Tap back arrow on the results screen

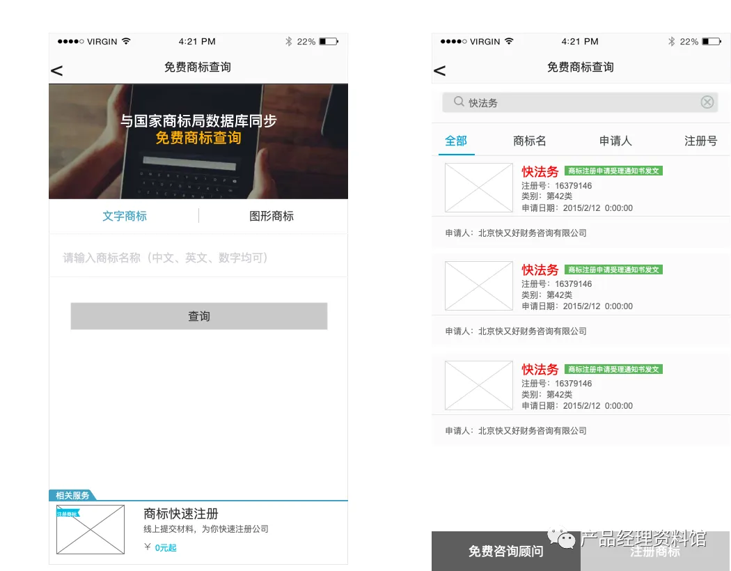pos(439,71)
